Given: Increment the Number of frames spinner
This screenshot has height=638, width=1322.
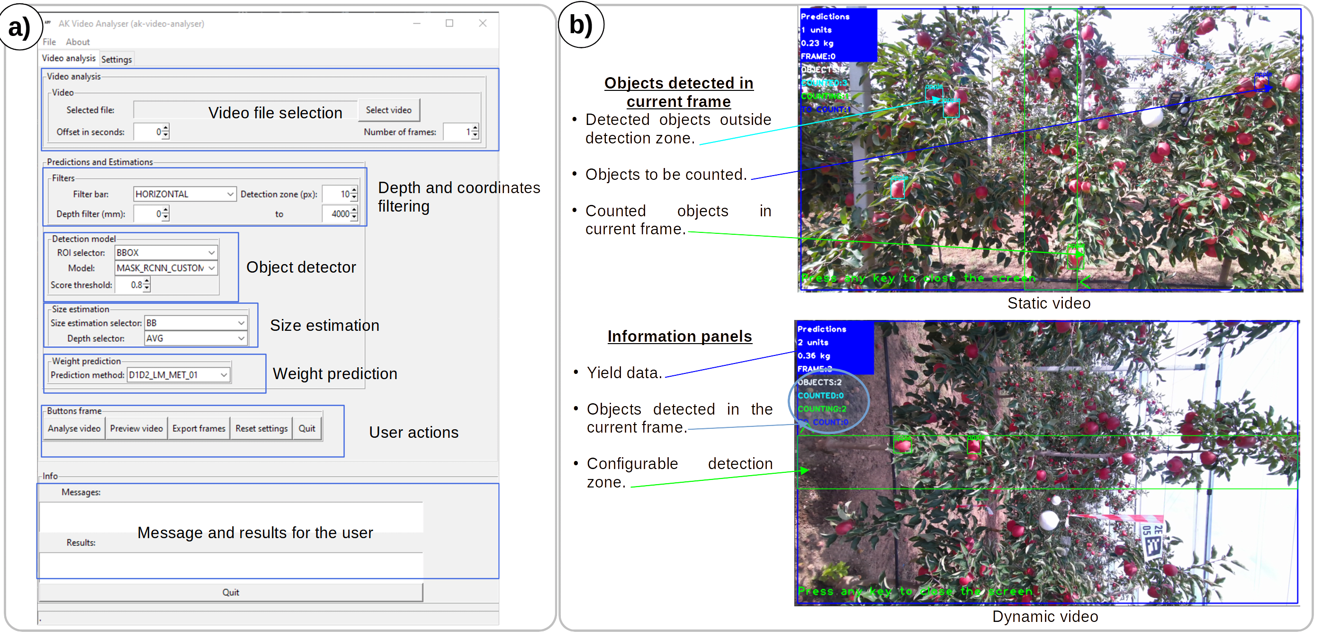Looking at the screenshot, I should pos(475,129).
